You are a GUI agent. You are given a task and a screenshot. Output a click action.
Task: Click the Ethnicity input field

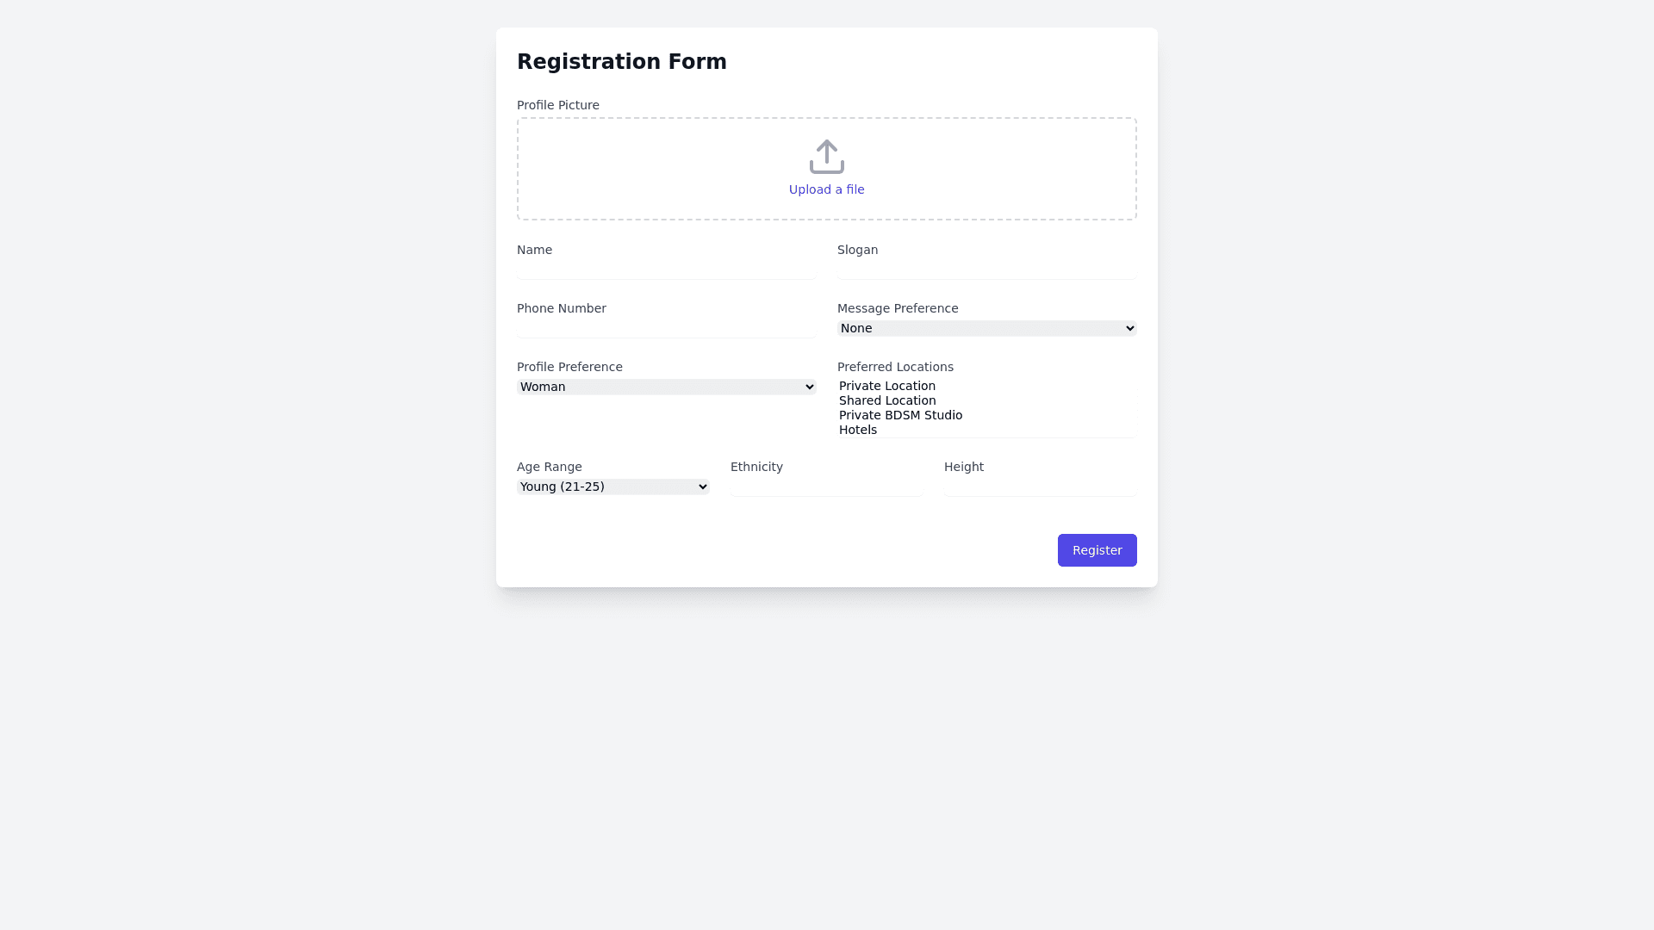826,487
